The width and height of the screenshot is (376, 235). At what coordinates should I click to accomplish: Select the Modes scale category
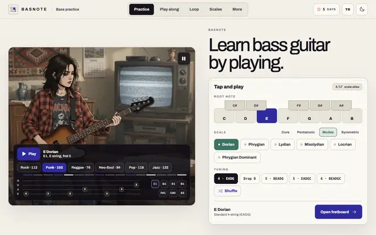(328, 132)
